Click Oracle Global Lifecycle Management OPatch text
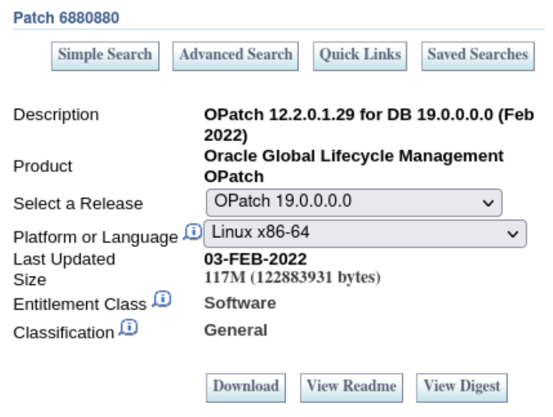 tap(354, 166)
